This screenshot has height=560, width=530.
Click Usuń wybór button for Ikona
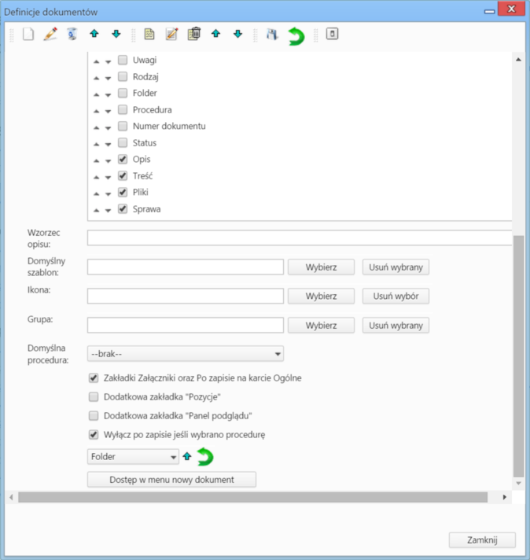pyautogui.click(x=396, y=296)
